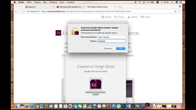This screenshot has height=110, width=196.
Task: Open the Apple menu
Action: (x=15, y=2)
